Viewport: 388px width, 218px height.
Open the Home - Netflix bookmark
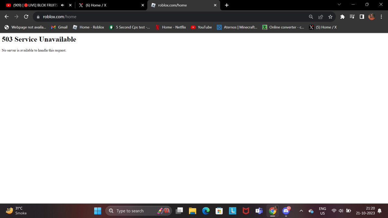[x=171, y=27]
